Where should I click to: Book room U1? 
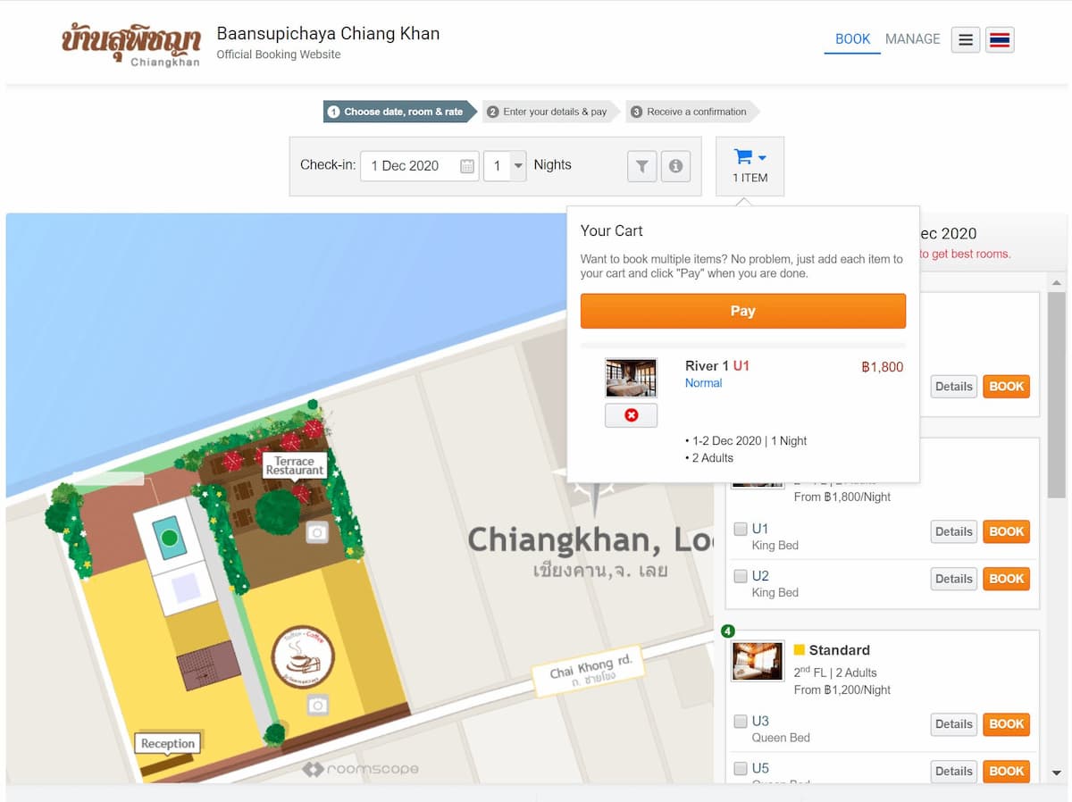coord(1006,531)
